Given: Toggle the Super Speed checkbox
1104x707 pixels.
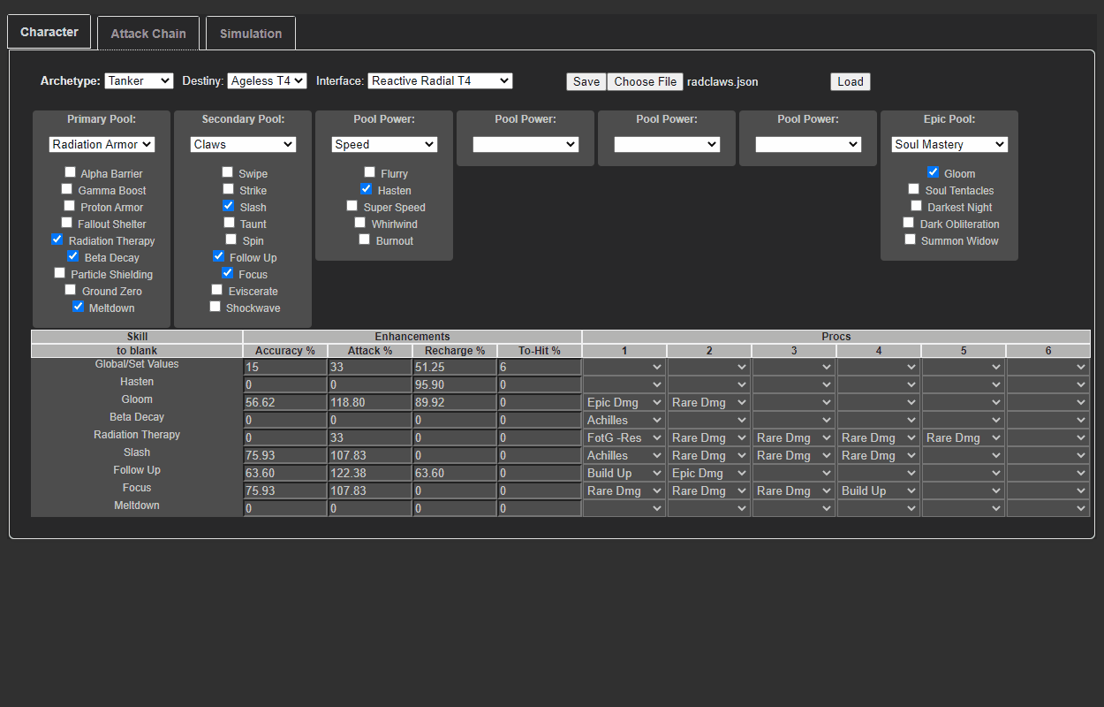Looking at the screenshot, I should point(352,206).
